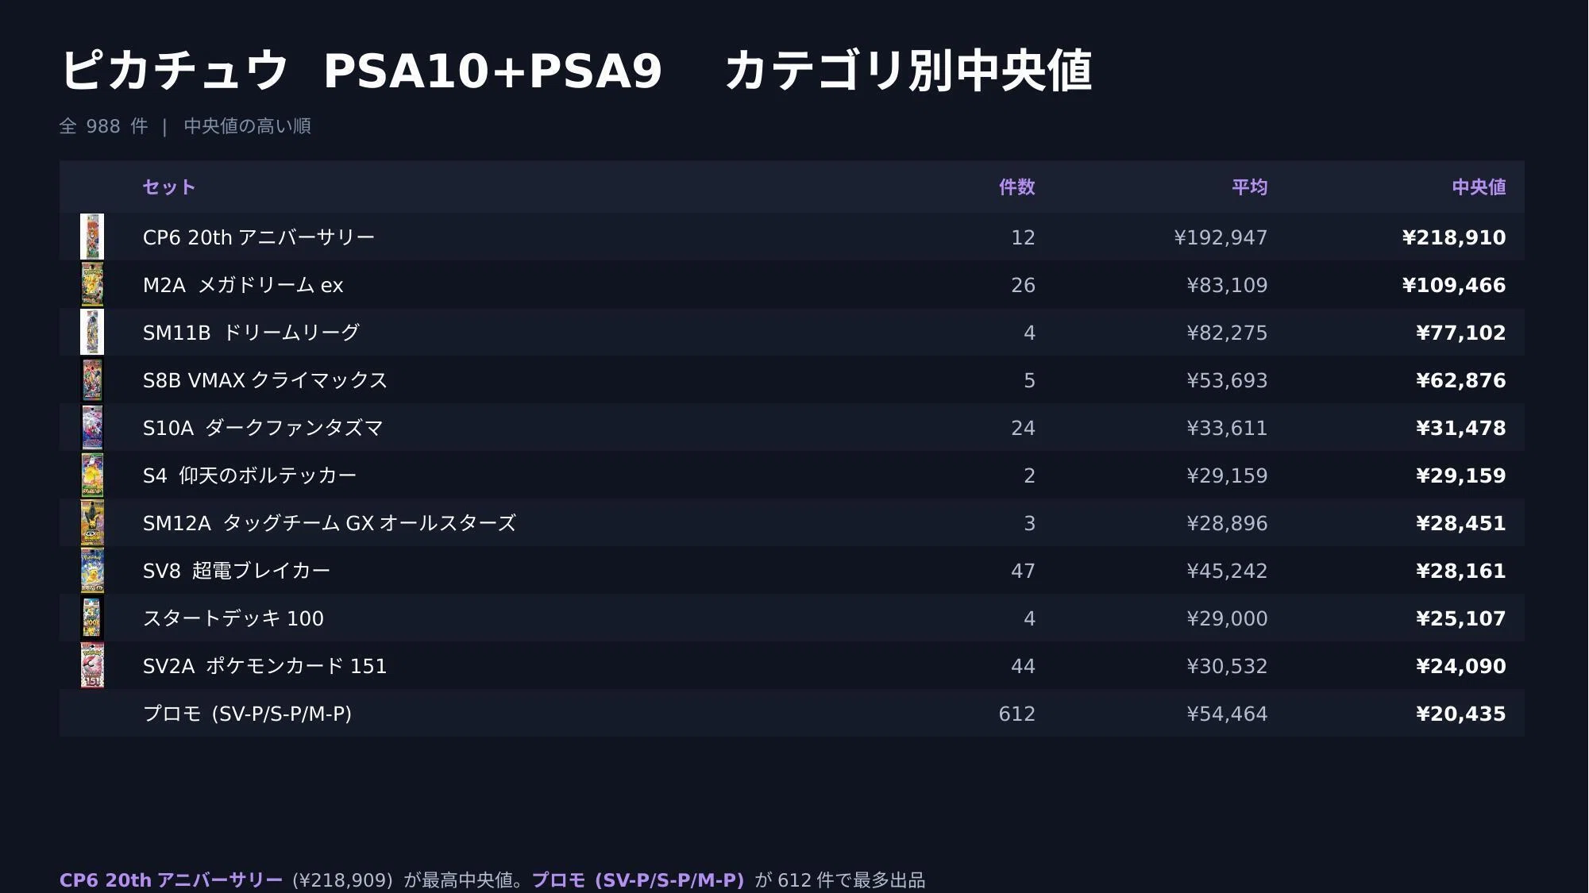Click the CP6 20th アニバーサリー pack thumbnail
The height and width of the screenshot is (893, 1589).
[92, 237]
